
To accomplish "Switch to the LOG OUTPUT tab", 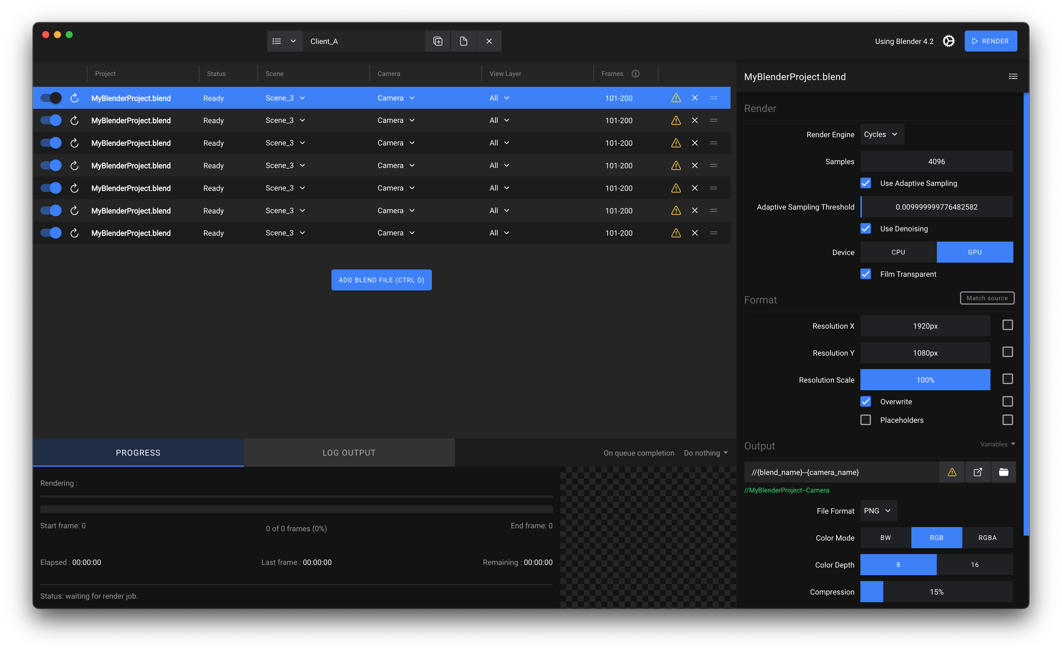I will [349, 453].
